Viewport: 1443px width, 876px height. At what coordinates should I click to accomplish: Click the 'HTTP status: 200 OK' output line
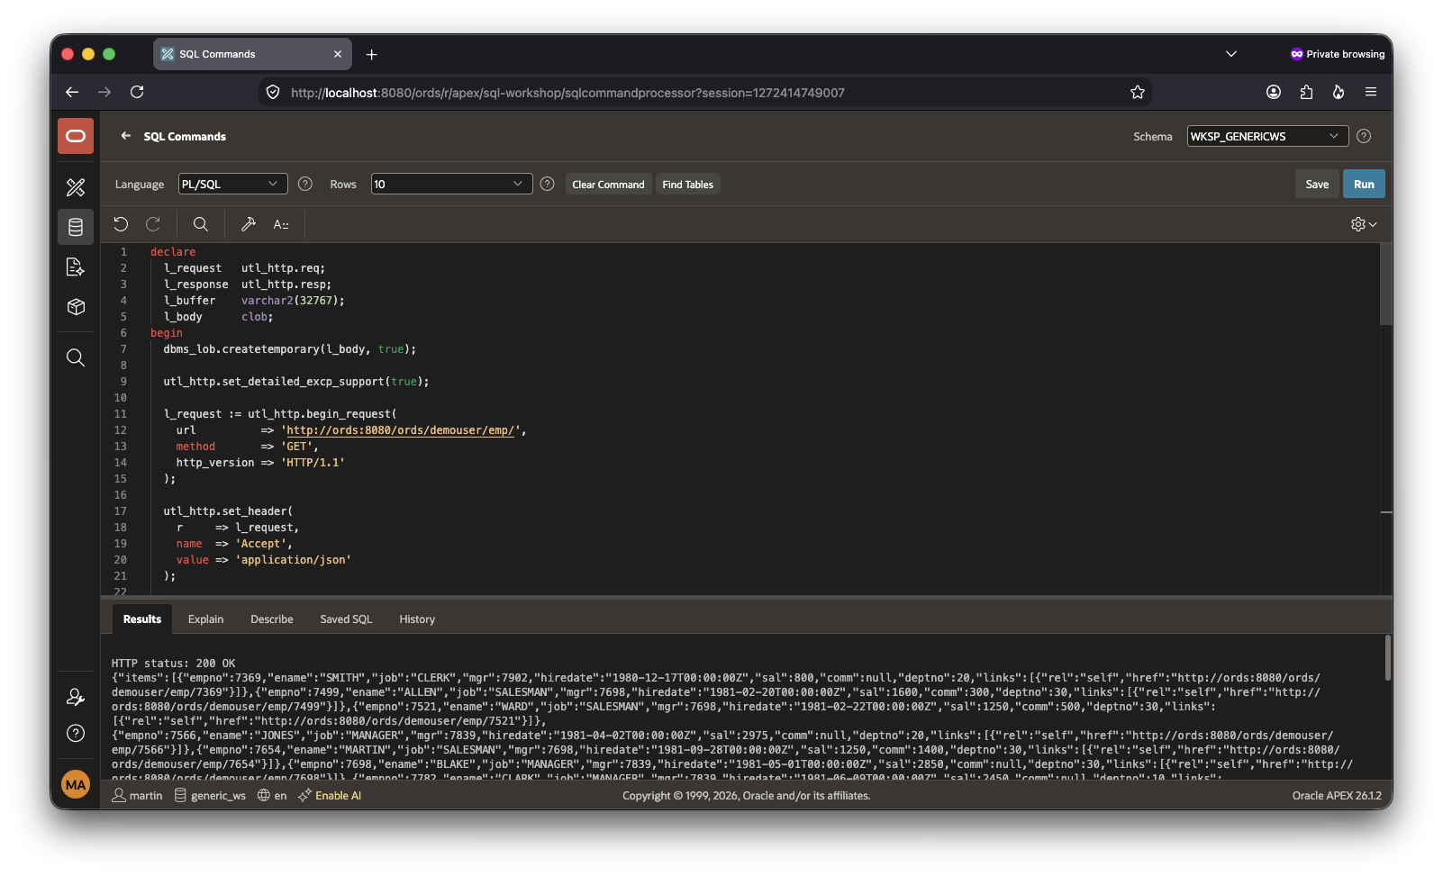tap(173, 664)
